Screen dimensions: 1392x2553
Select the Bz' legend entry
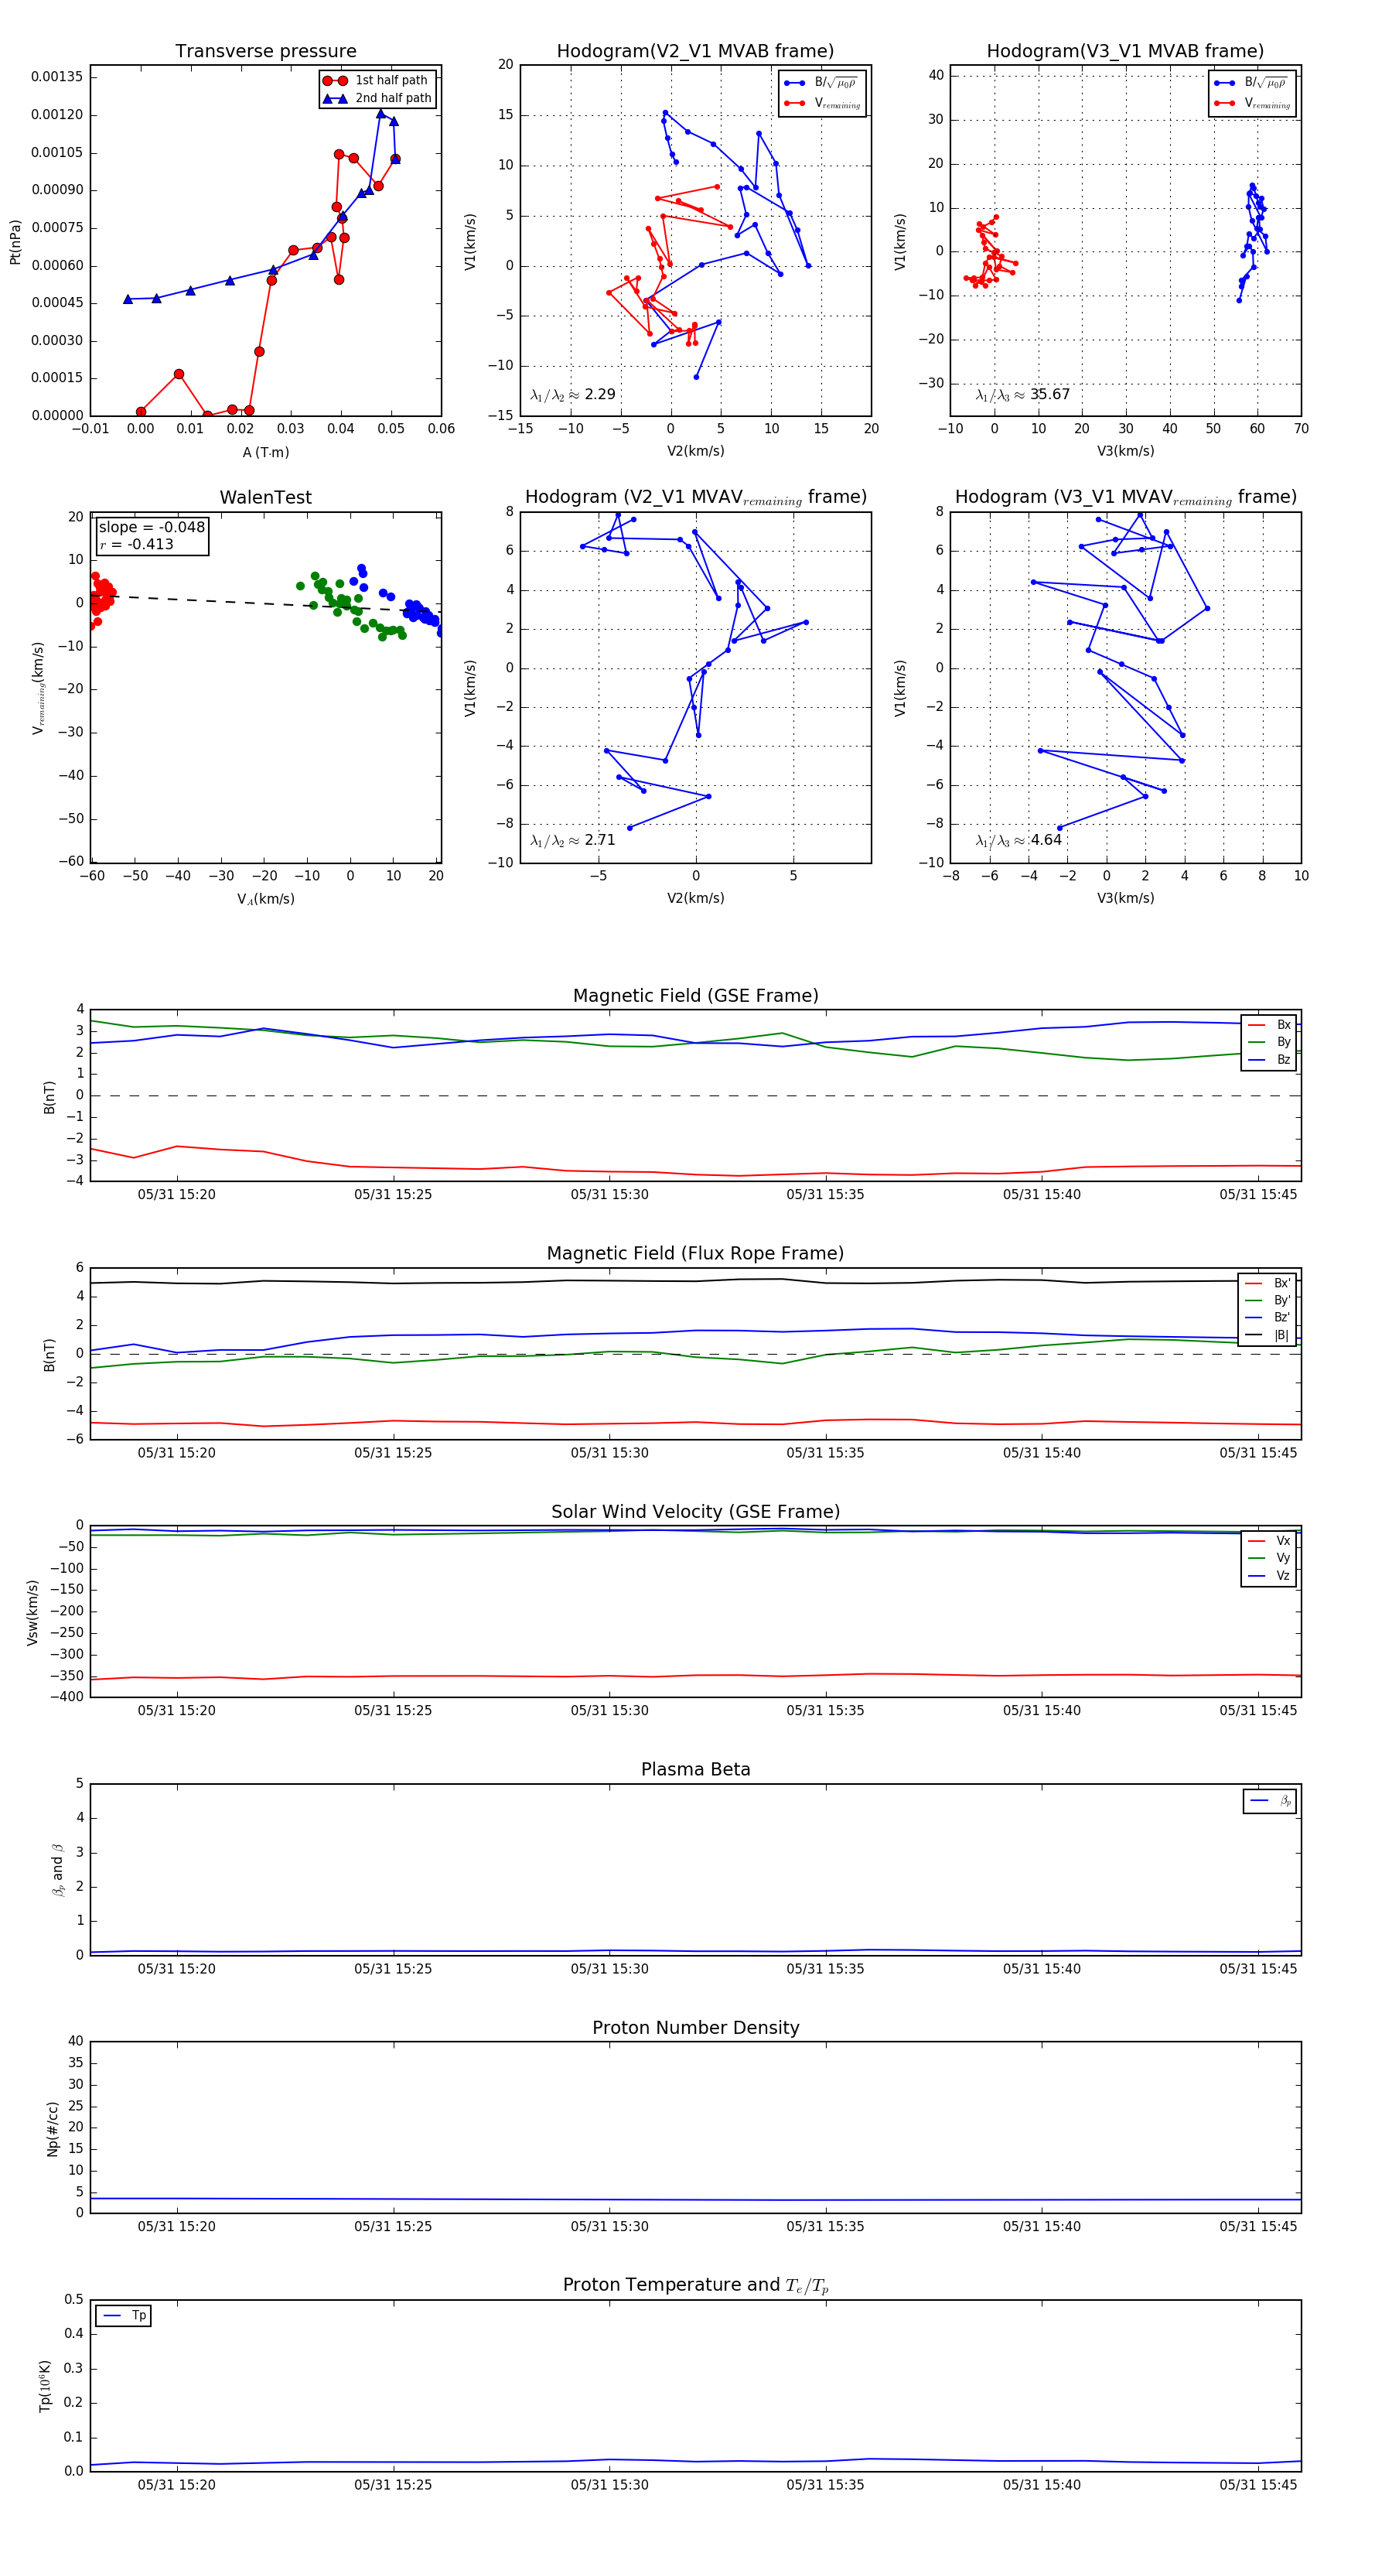coord(1268,1318)
